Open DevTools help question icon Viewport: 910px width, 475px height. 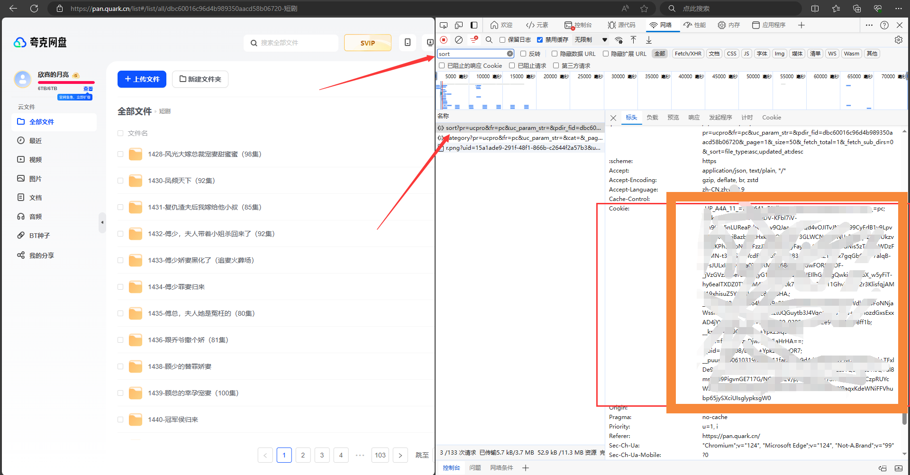[884, 25]
